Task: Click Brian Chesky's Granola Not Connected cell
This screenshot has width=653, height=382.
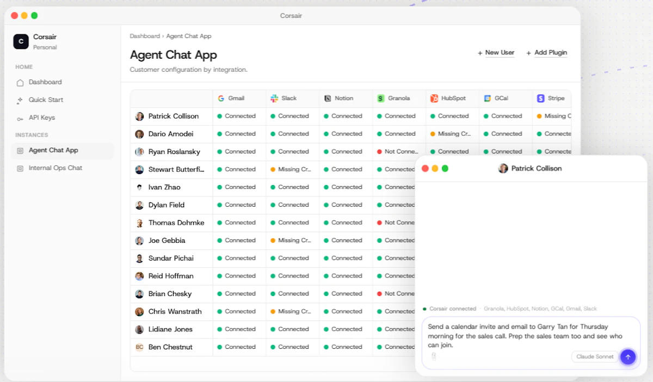Action: point(394,294)
